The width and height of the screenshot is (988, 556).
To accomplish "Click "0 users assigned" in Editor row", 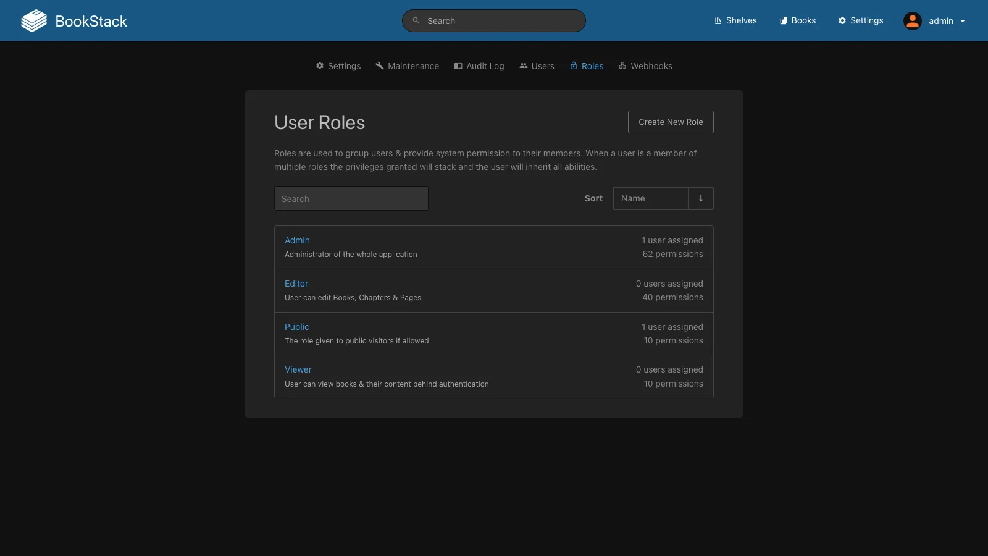I will tap(669, 284).
